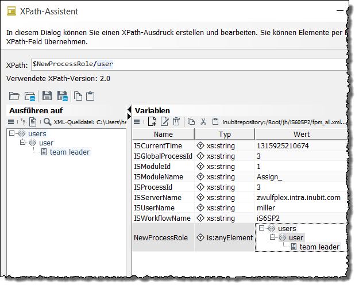Click into the XPath expression field
This screenshot has width=359, height=288.
coord(190,64)
